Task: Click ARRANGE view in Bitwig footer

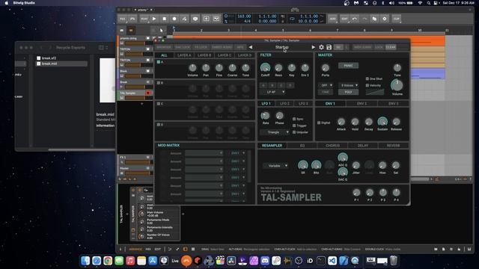Action: (x=135, y=249)
